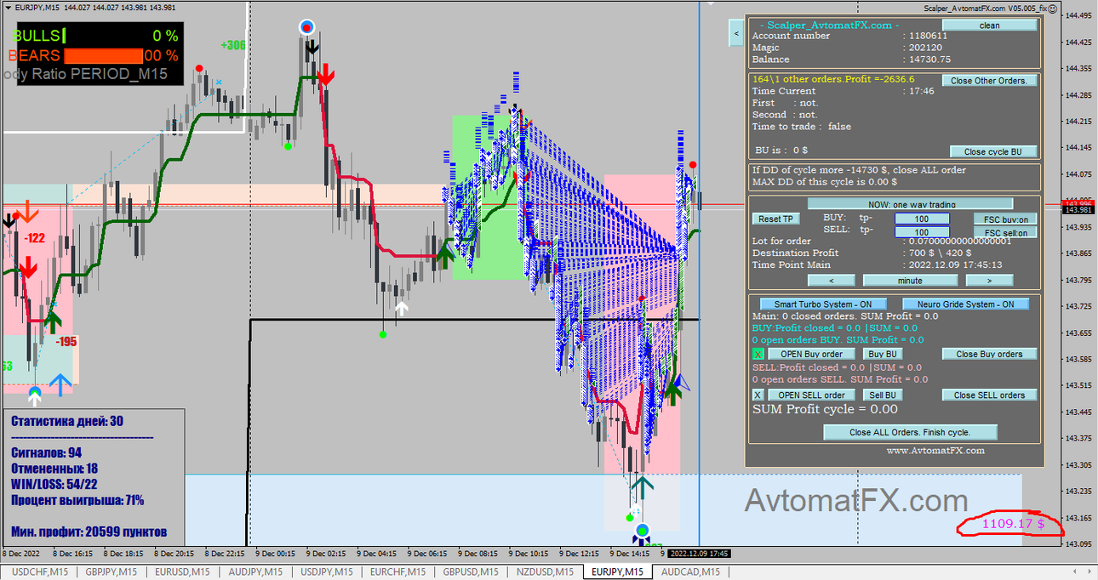Image resolution: width=1098 pixels, height=580 pixels.
Task: Click 'OPEN Buy order' button
Action: click(x=811, y=354)
